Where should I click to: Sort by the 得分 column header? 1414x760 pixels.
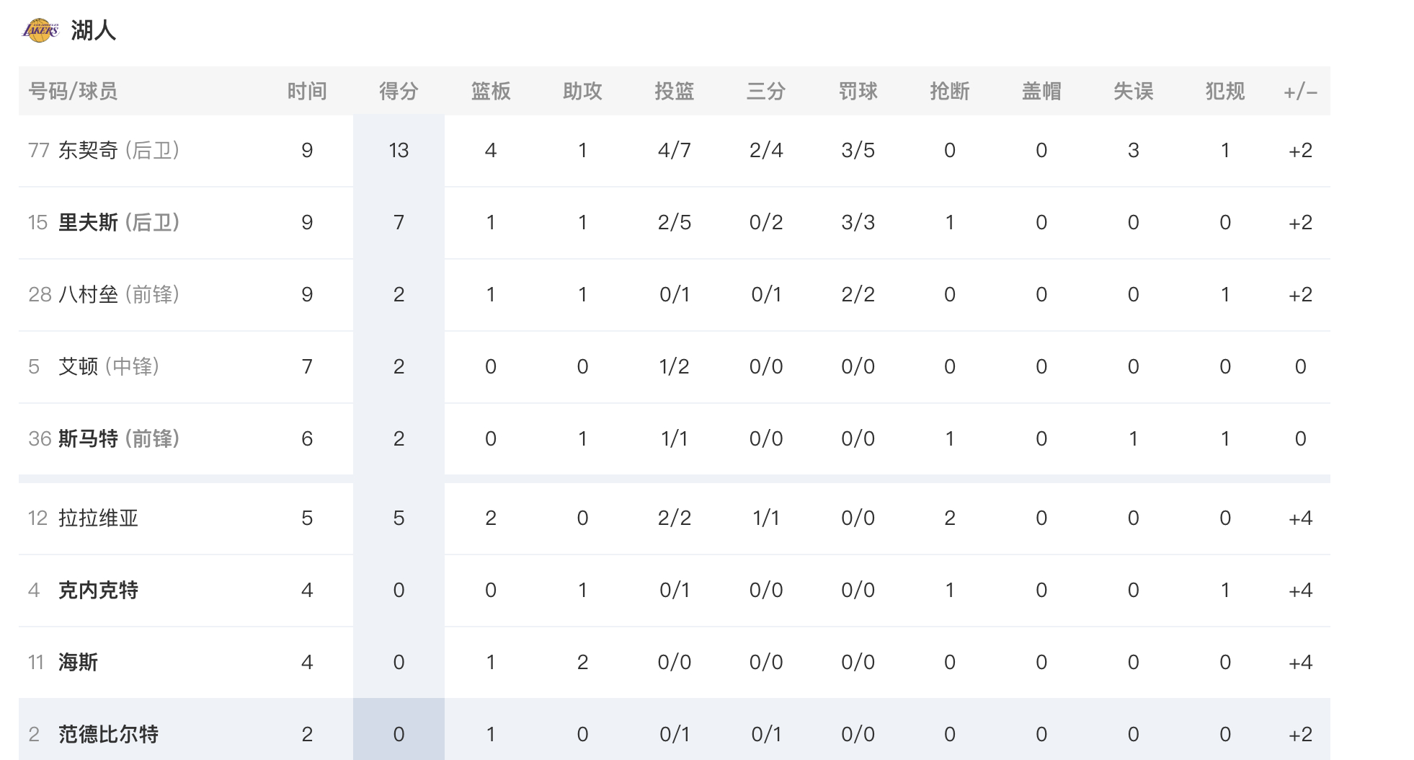coord(399,91)
